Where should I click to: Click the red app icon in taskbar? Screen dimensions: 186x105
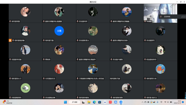pyautogui.click(x=110, y=102)
